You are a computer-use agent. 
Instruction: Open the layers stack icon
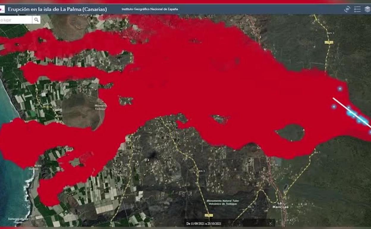(367, 9)
